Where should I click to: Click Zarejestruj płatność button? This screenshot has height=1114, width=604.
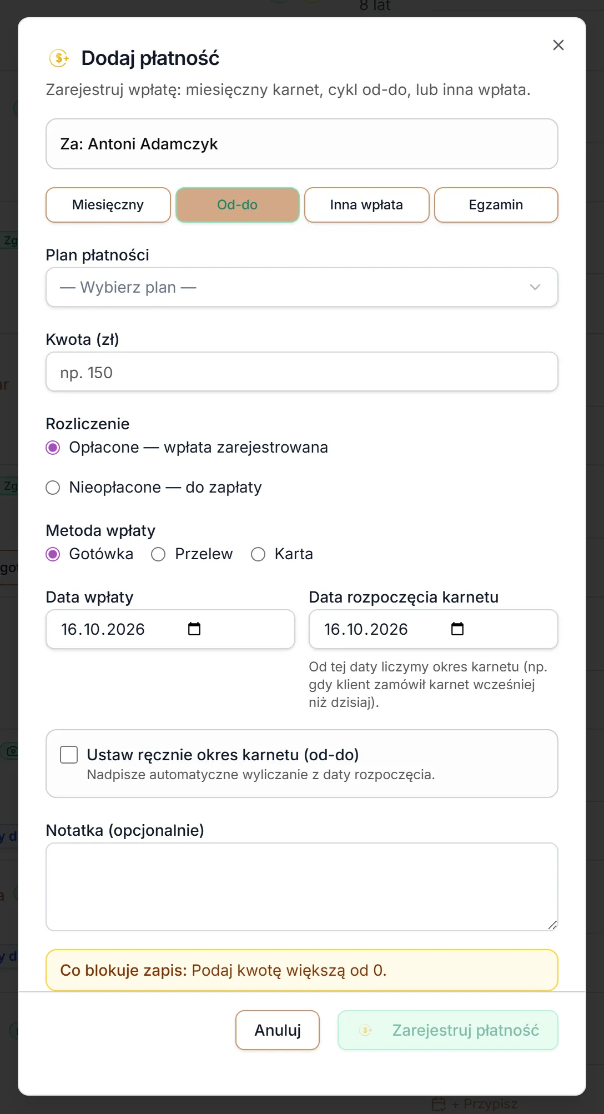click(448, 1030)
